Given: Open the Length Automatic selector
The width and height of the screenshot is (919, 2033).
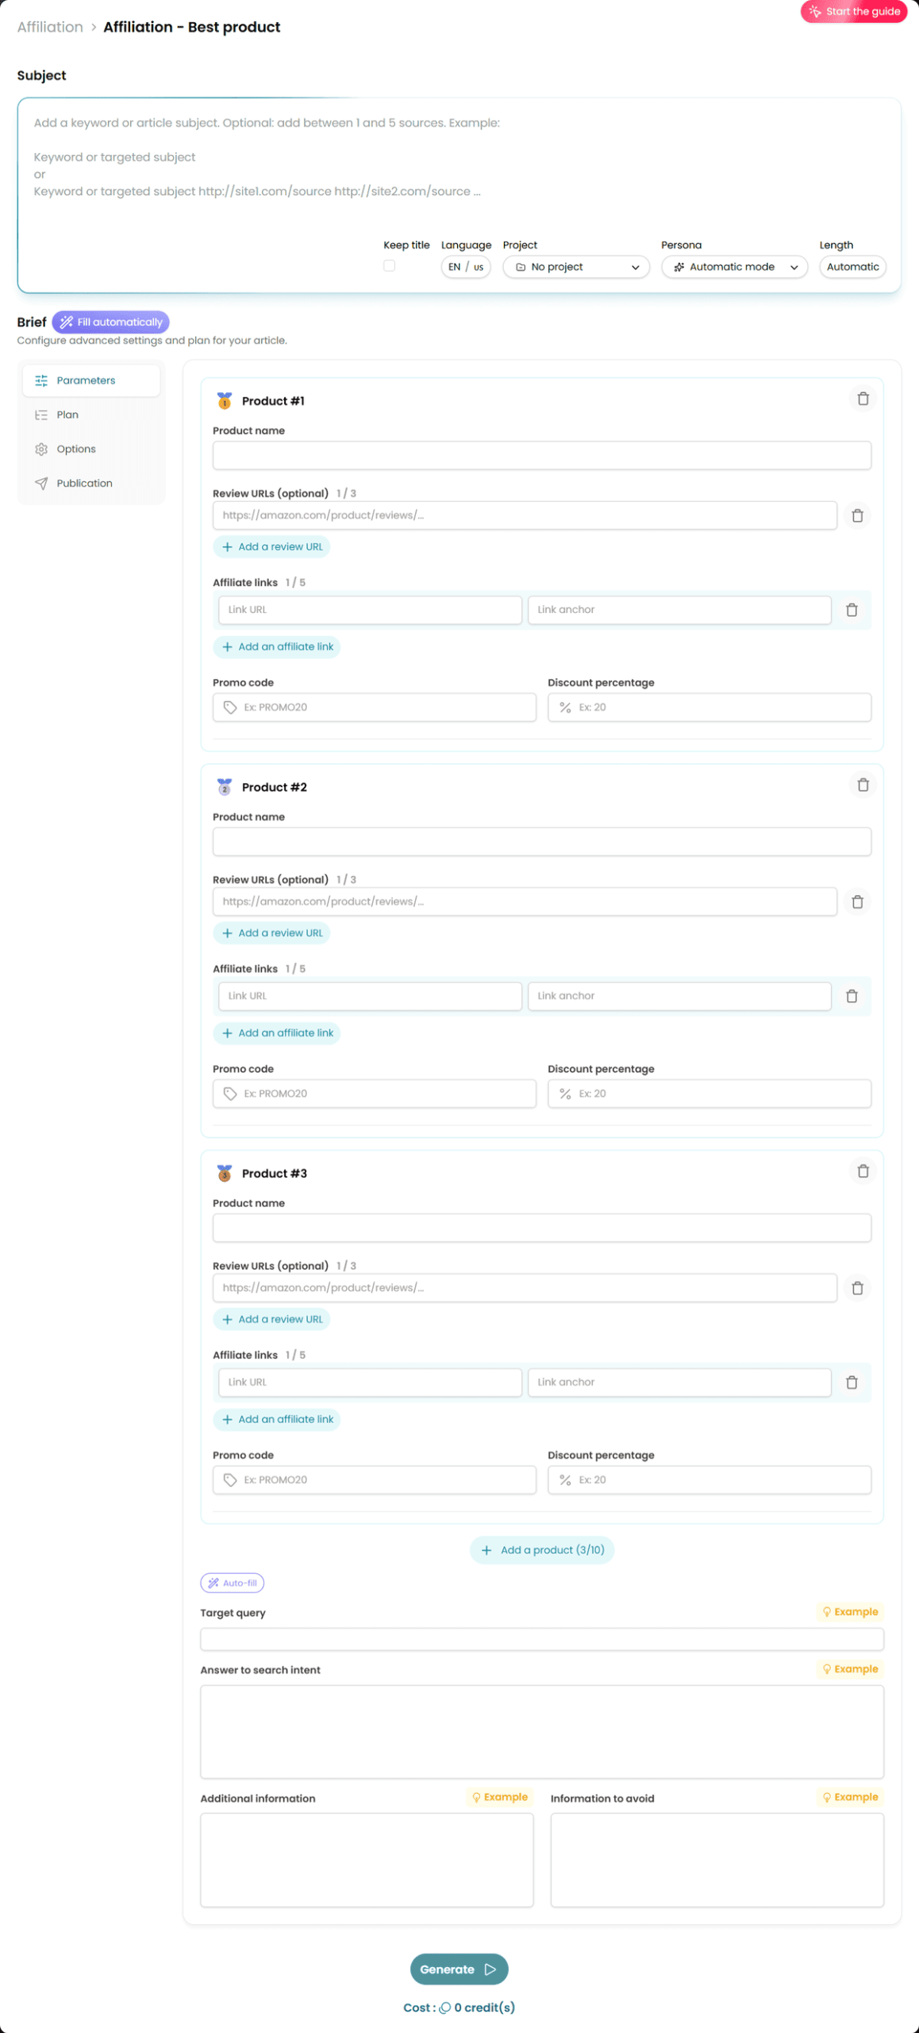Looking at the screenshot, I should (852, 267).
